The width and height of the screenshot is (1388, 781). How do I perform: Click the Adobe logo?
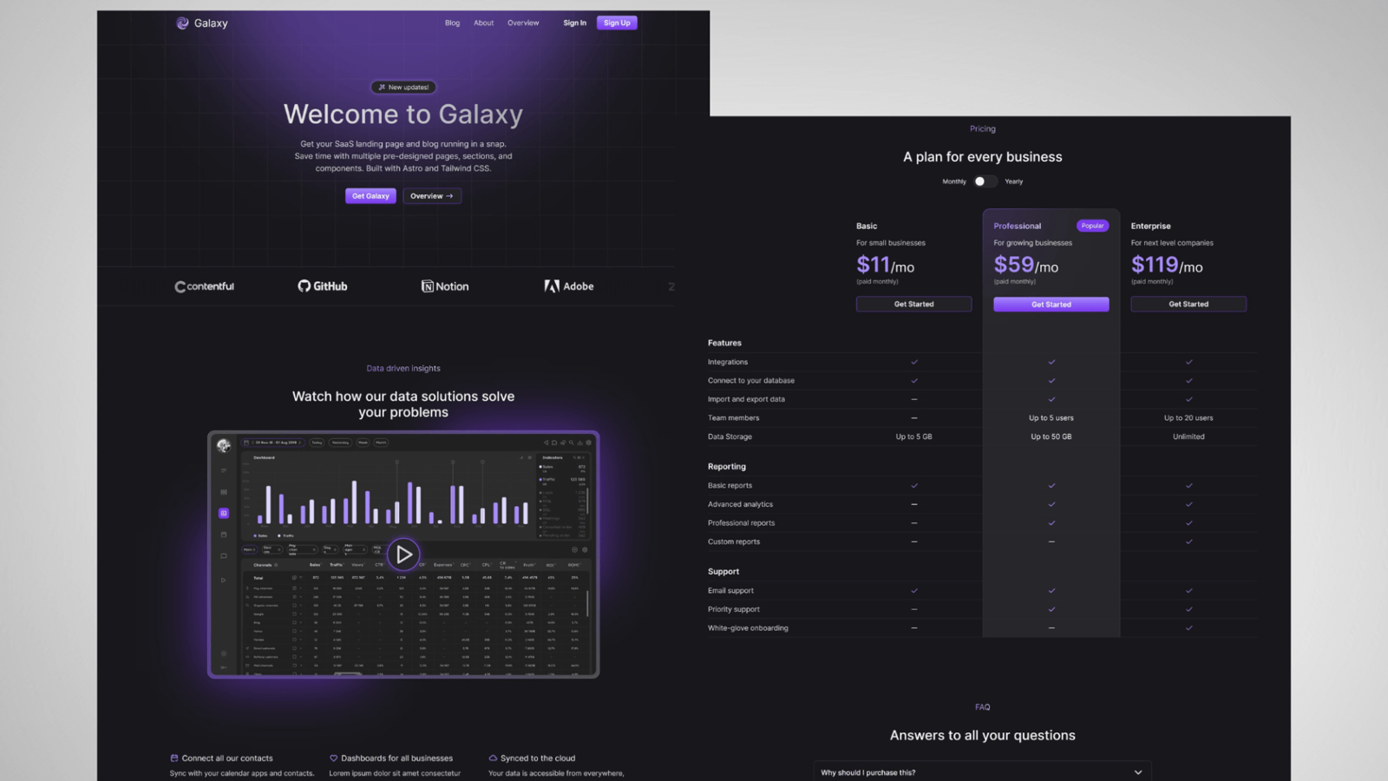[x=569, y=286]
